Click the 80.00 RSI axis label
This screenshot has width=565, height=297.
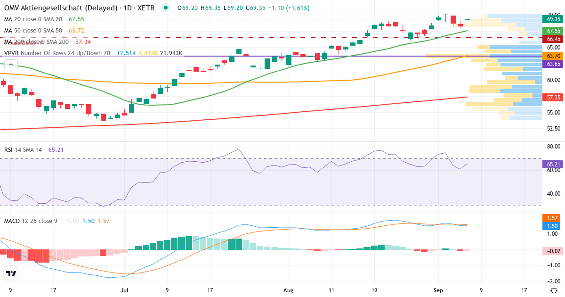click(553, 147)
